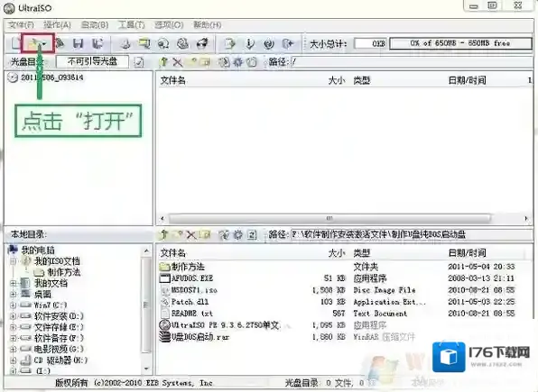Screen dimensions: 538x392
Task: Sort image files by 类型 column header
Action: (x=362, y=80)
